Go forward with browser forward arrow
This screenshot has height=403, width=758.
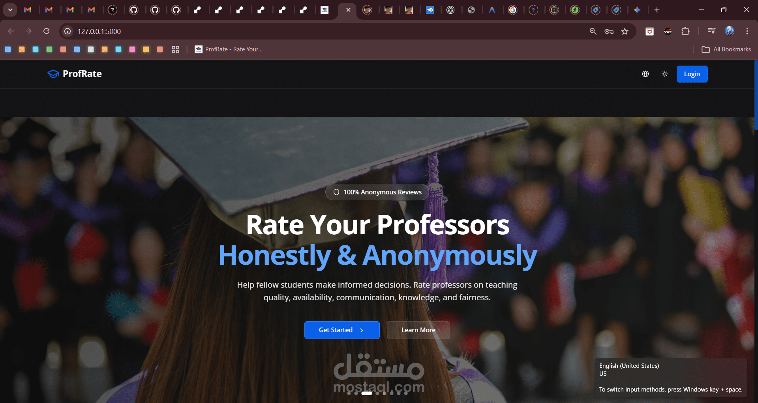click(28, 31)
